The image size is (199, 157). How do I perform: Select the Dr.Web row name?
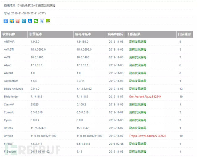pyautogui.click(x=8, y=136)
